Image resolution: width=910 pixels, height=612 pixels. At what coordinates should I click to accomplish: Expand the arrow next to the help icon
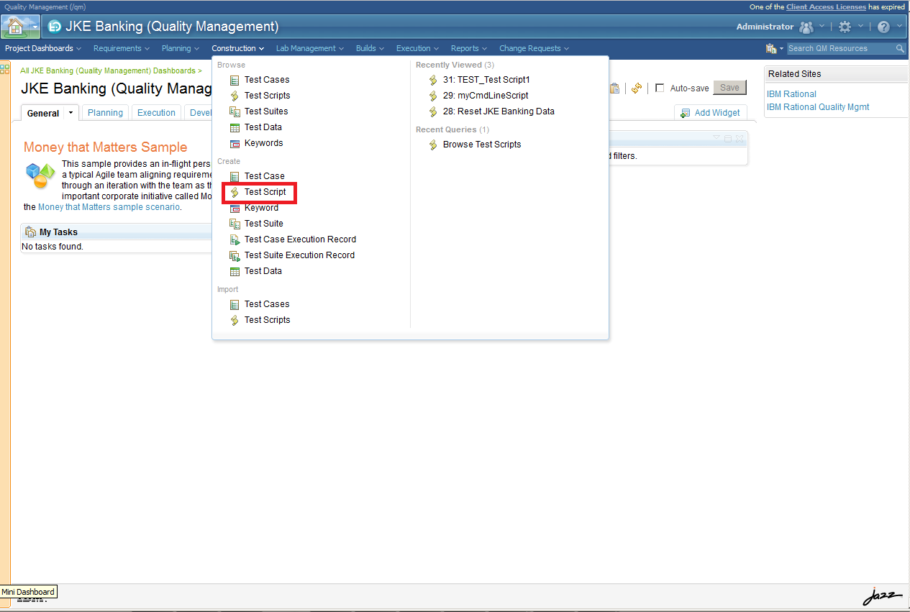coord(899,27)
